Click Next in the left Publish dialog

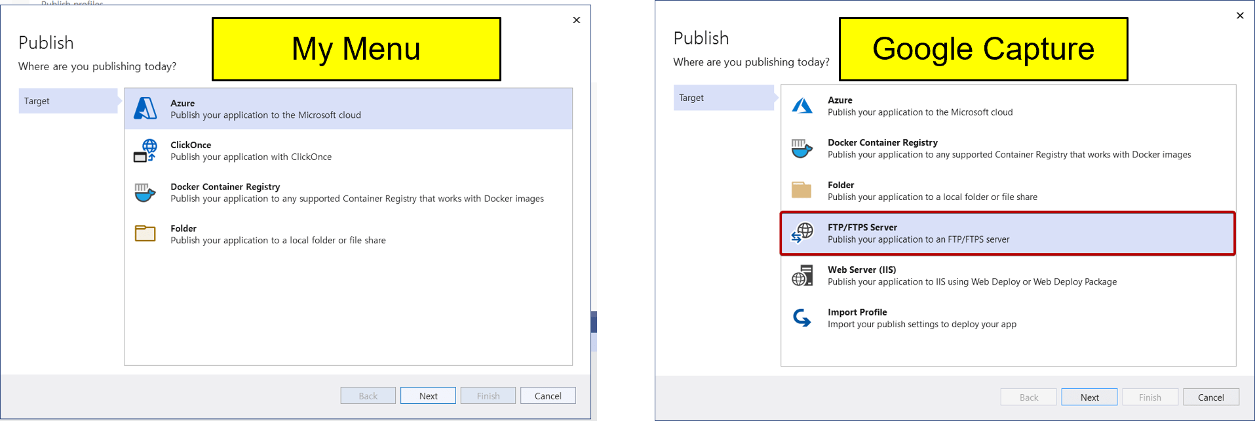[428, 395]
